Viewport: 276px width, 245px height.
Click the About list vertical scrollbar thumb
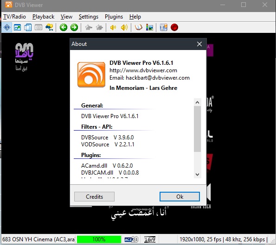coord(197,129)
